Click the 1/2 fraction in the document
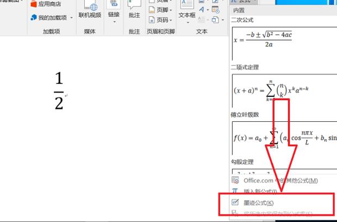Image resolution: width=337 pixels, height=222 pixels. pyautogui.click(x=59, y=91)
